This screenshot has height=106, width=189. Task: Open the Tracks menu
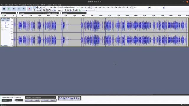click(x=30, y=5)
